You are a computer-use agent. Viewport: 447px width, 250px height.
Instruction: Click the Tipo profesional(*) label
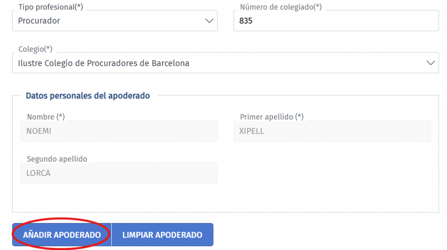click(x=50, y=7)
